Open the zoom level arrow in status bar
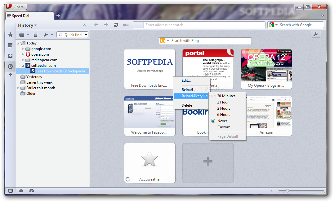This screenshot has width=334, height=202. pyautogui.click(x=271, y=191)
